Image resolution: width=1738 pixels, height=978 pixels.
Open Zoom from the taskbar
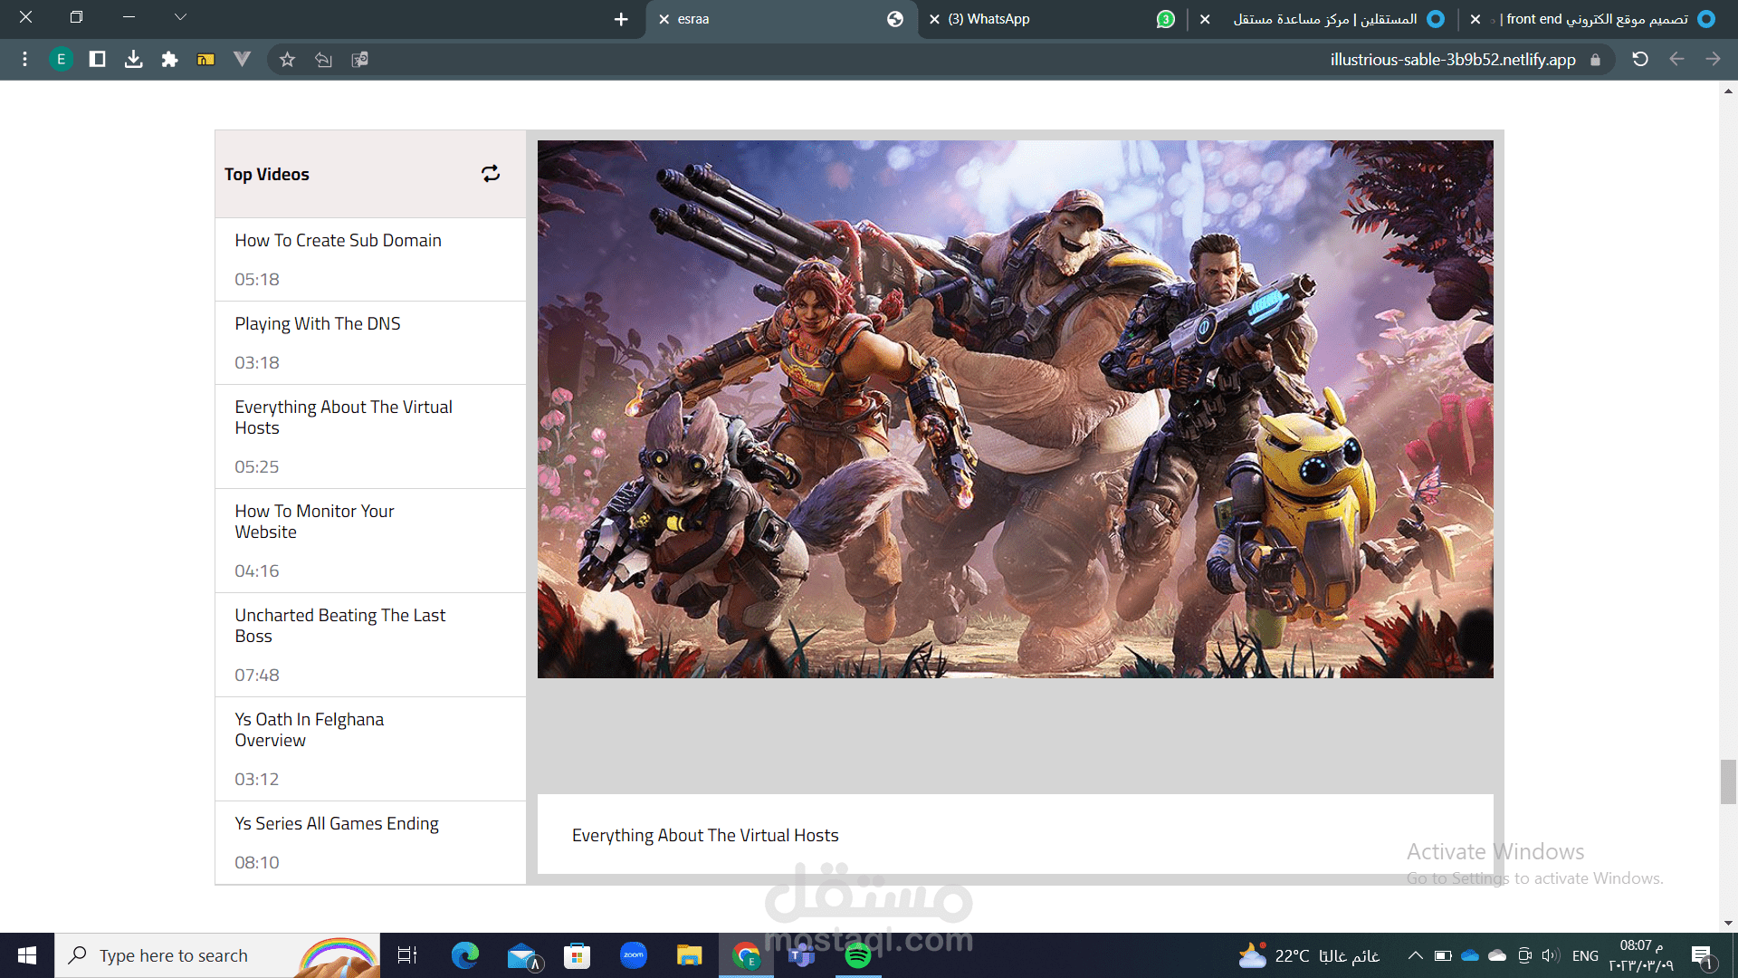click(634, 955)
